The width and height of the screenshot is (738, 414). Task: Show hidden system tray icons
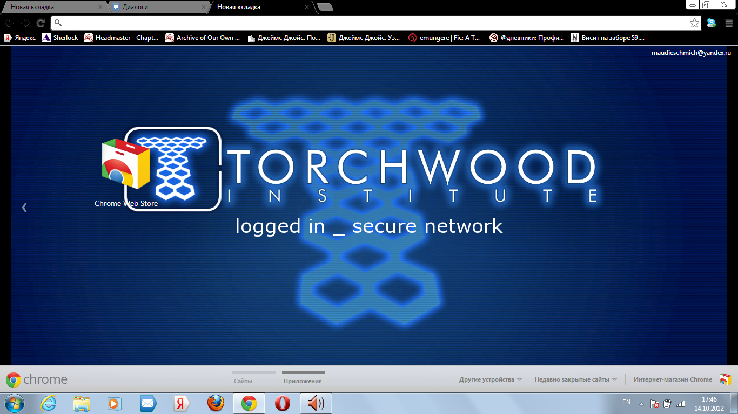(642, 403)
